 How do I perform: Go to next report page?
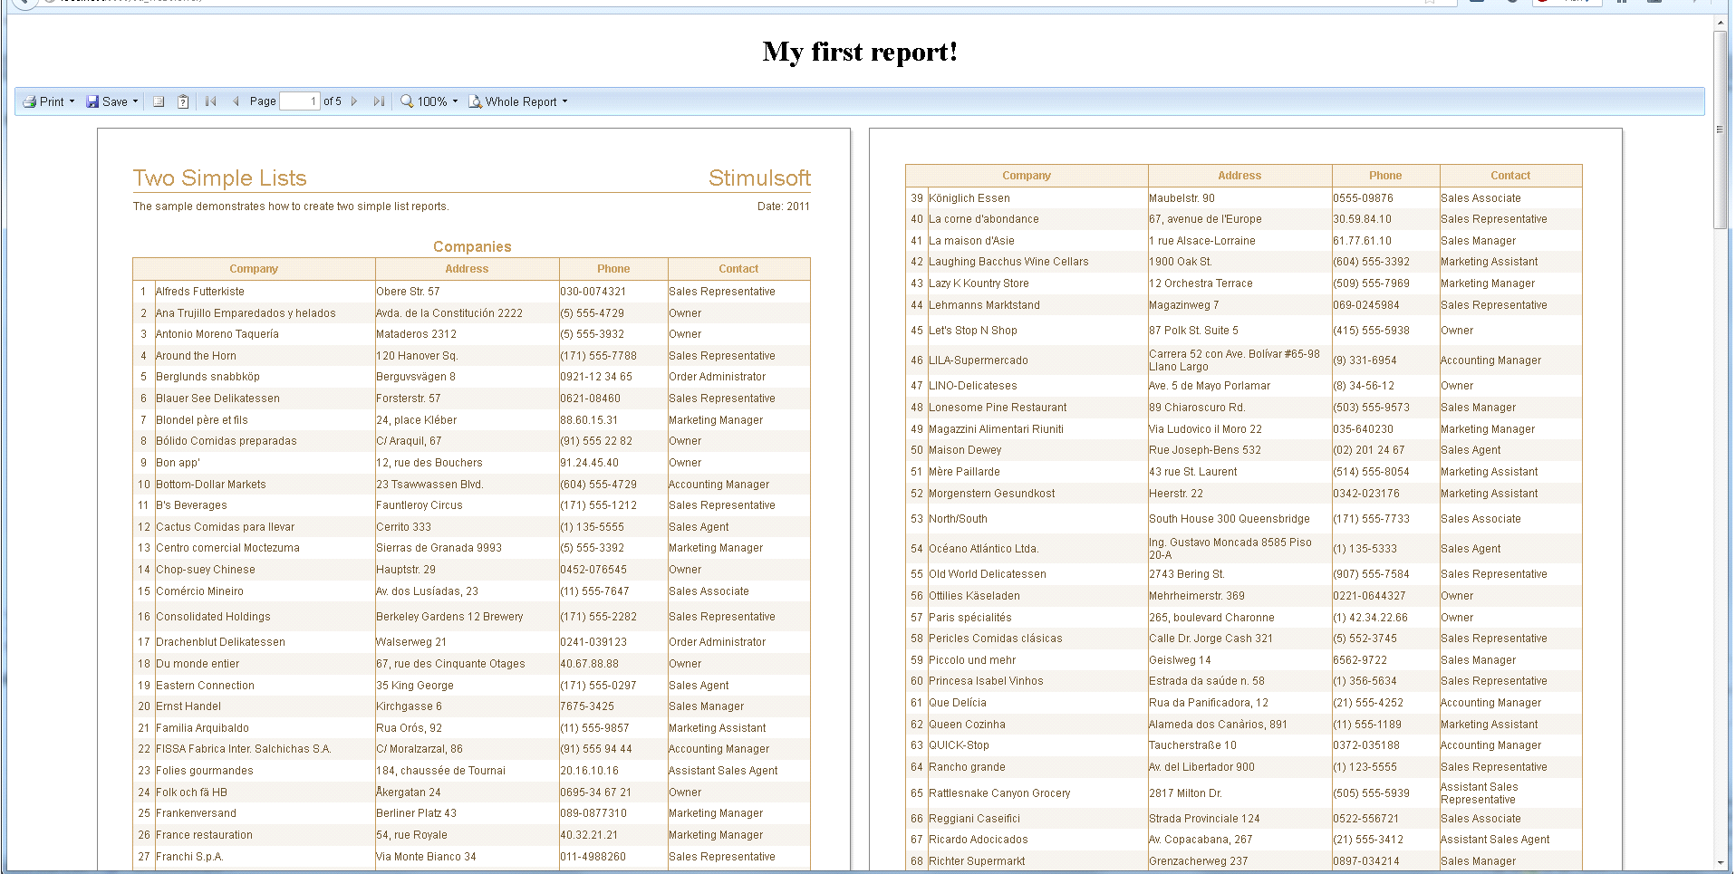[354, 101]
